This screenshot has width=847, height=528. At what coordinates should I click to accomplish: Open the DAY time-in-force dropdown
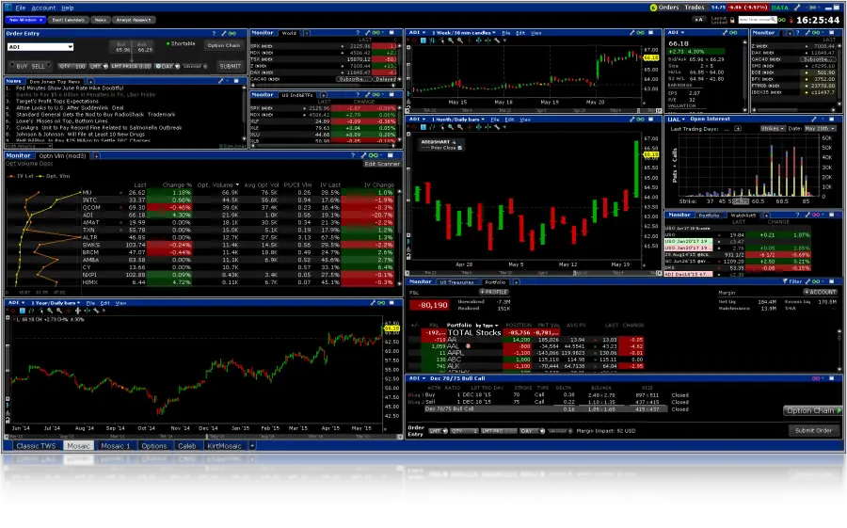[168, 66]
